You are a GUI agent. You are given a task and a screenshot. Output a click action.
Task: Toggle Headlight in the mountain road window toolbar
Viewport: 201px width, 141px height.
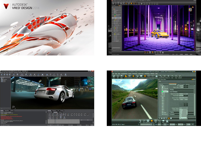[x=153, y=76]
